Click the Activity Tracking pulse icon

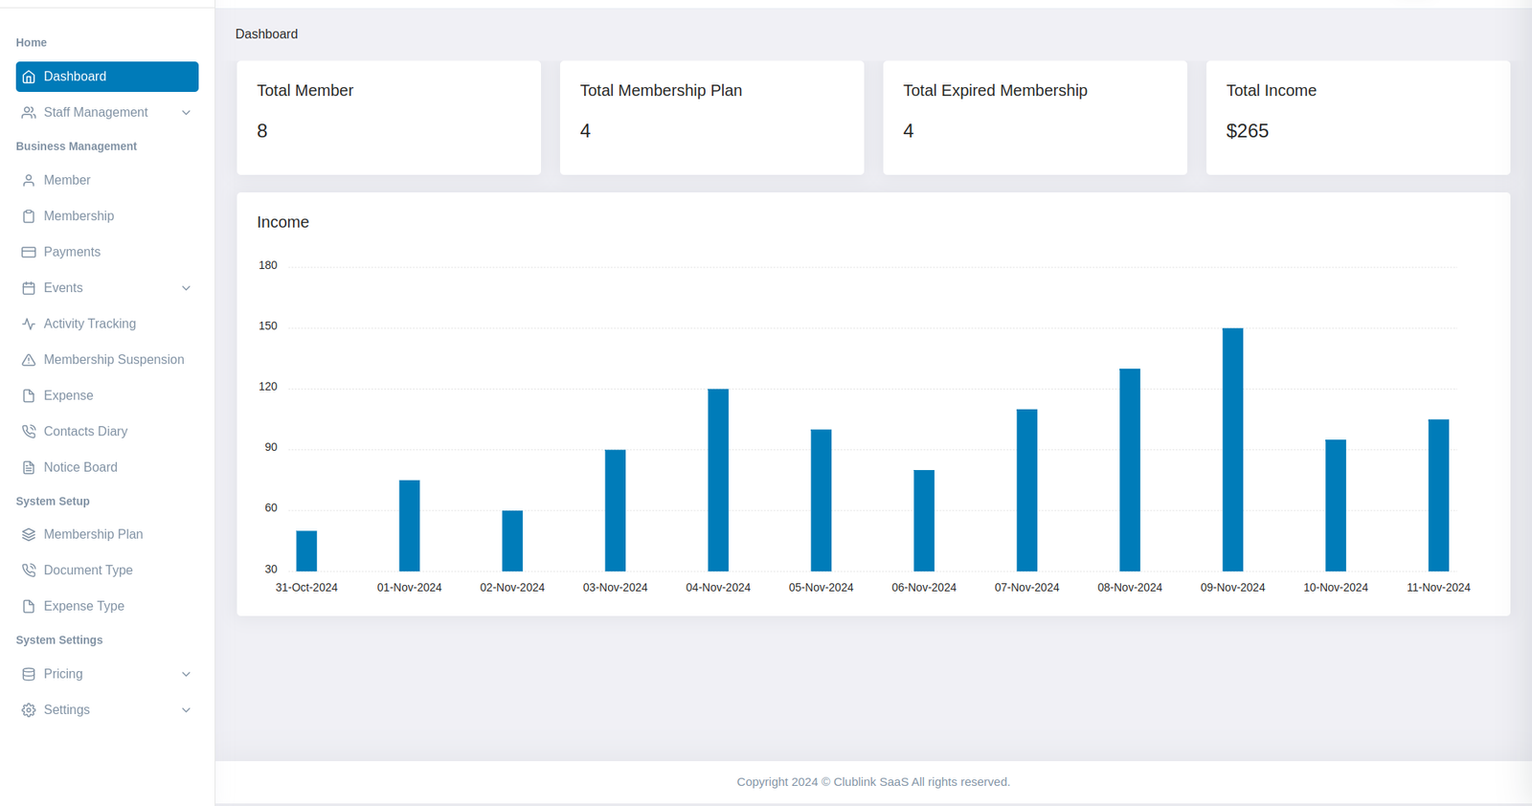29,324
